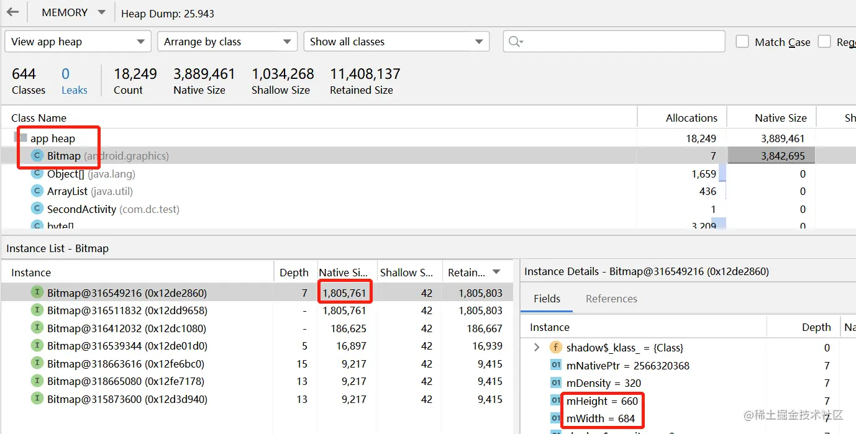The width and height of the screenshot is (856, 434).
Task: Click the SecondActivity class icon
Action: click(x=37, y=209)
